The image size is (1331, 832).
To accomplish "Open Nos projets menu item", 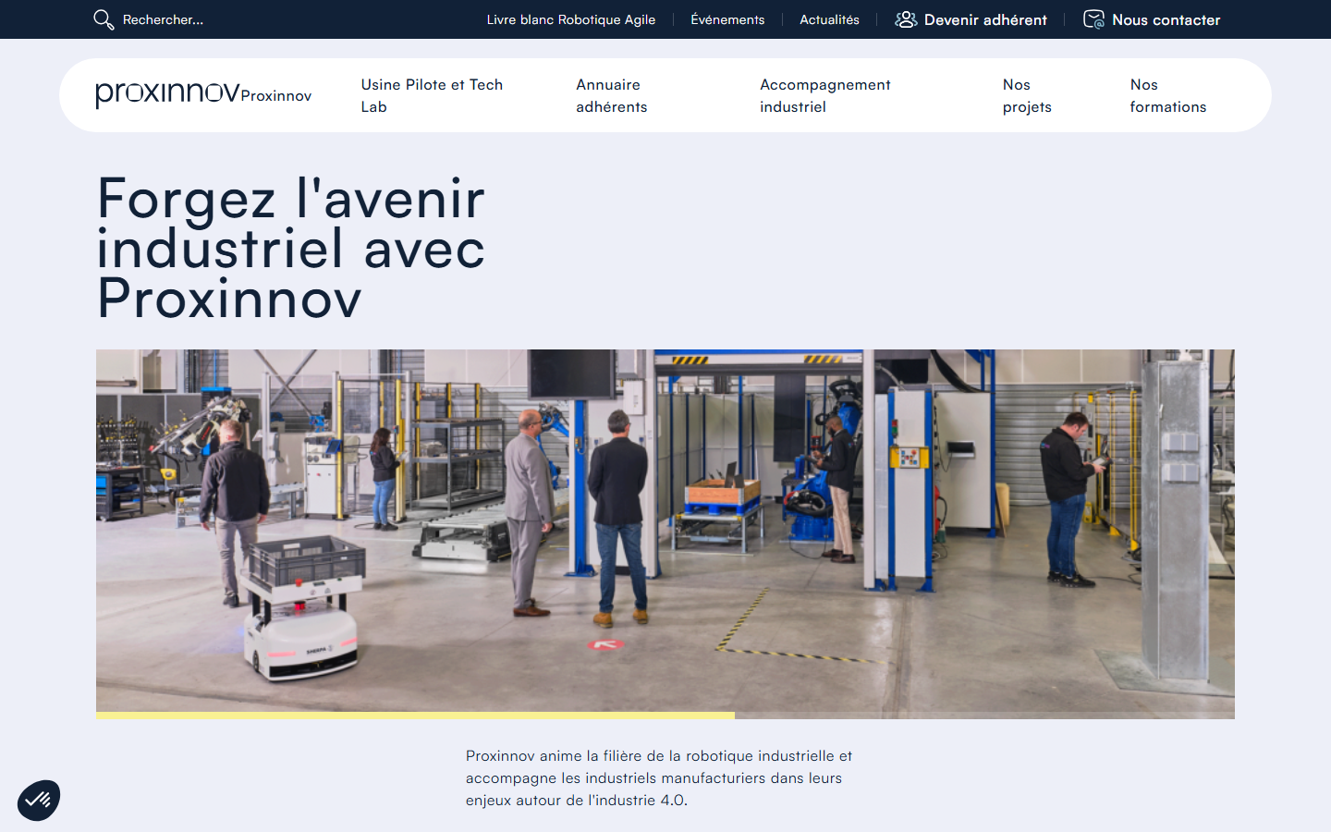I will click(x=1027, y=95).
